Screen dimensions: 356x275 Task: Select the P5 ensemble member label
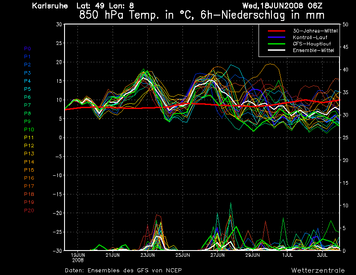[x=27, y=89]
